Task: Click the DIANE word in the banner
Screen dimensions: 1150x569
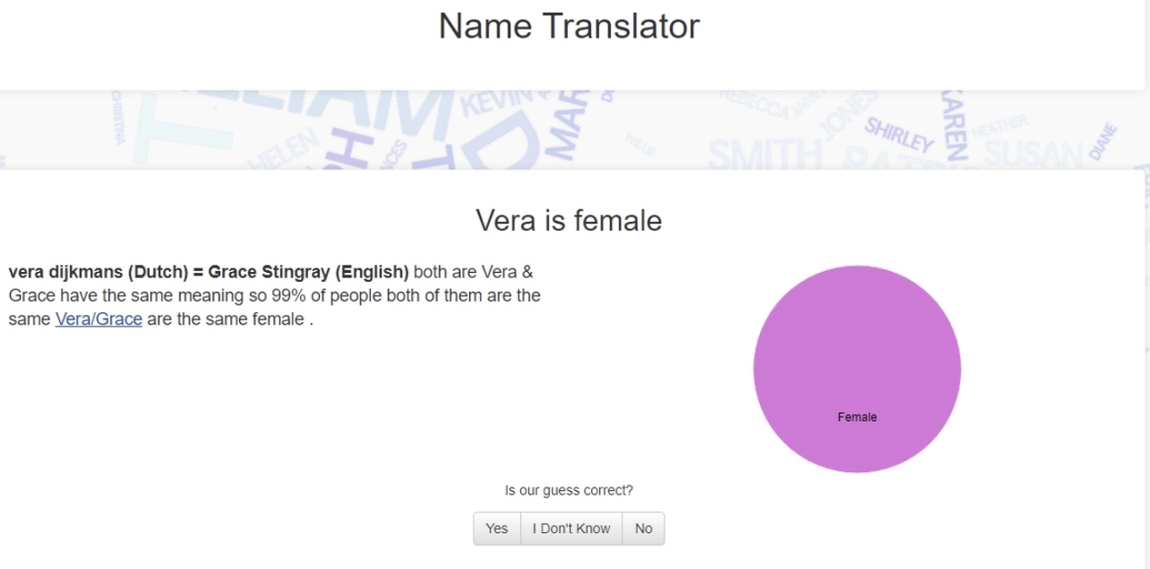Action: click(x=1103, y=143)
